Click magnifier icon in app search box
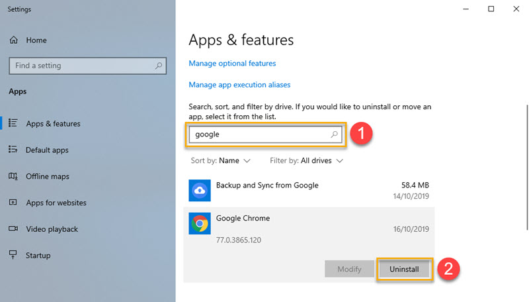This screenshot has width=529, height=302. 334,134
